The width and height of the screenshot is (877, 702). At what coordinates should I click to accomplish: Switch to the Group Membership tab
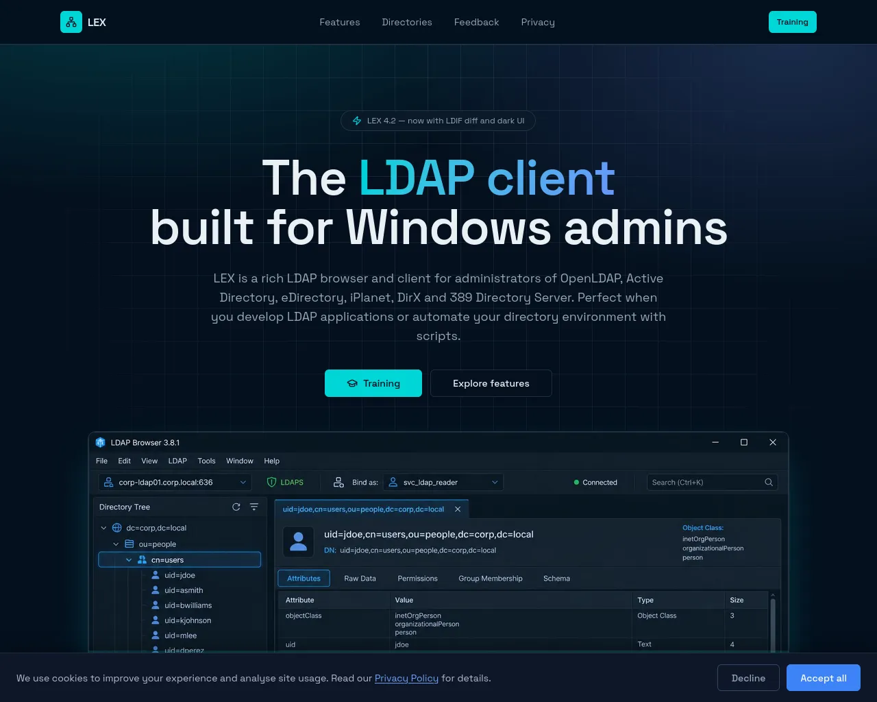coord(491,579)
